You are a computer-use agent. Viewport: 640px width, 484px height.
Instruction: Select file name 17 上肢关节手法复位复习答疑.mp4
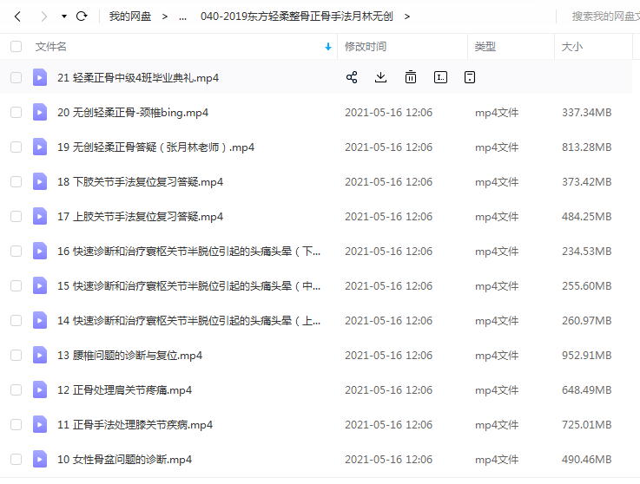[140, 216]
